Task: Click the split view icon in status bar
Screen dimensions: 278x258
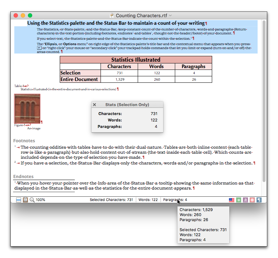Action: click(x=19, y=200)
